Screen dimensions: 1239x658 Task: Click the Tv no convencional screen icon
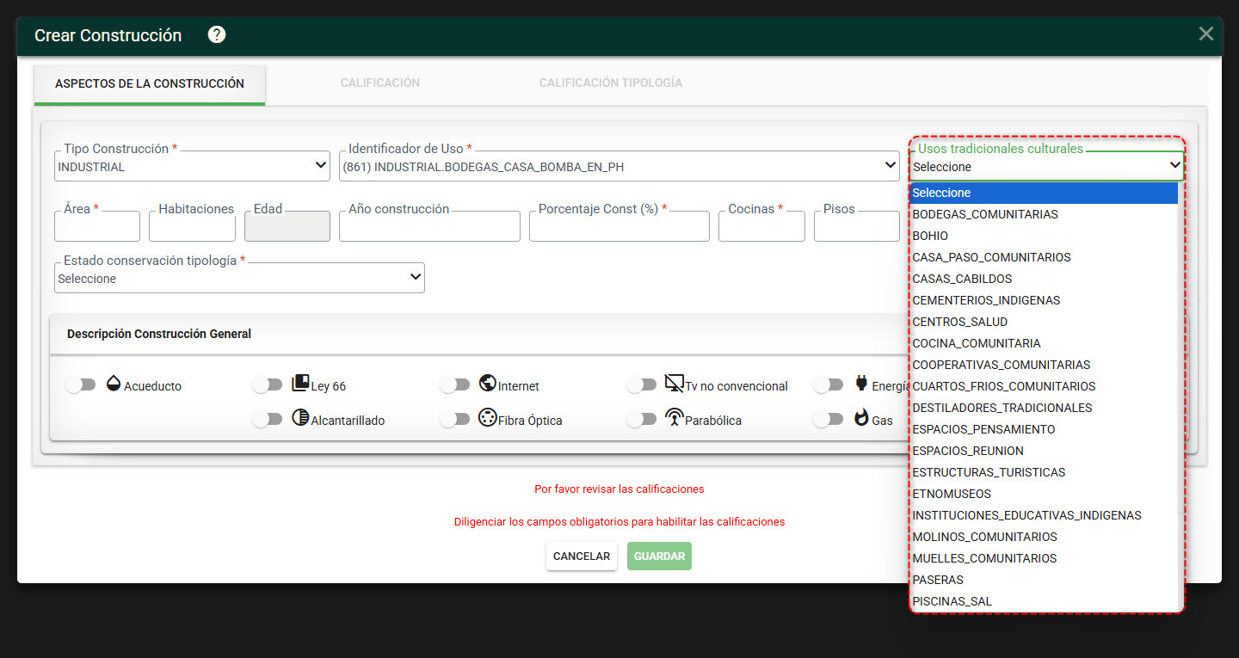[674, 383]
